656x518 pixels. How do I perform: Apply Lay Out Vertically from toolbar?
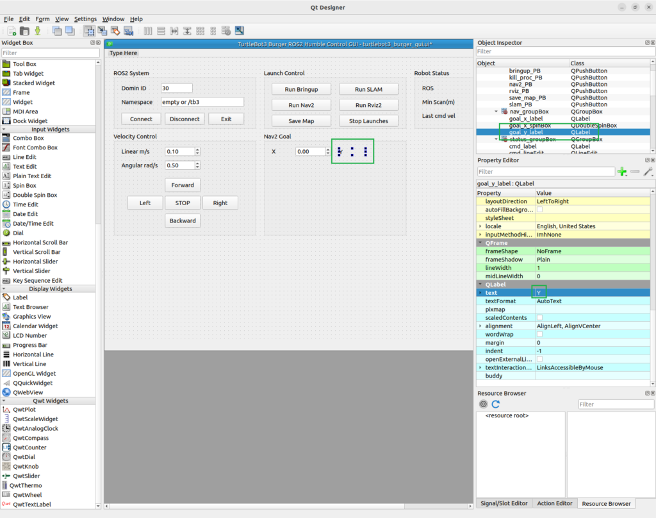161,31
